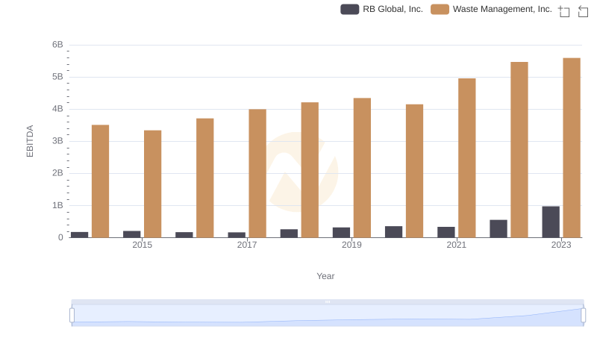Click the zoom reset icon
597x344 pixels.
tap(583, 11)
